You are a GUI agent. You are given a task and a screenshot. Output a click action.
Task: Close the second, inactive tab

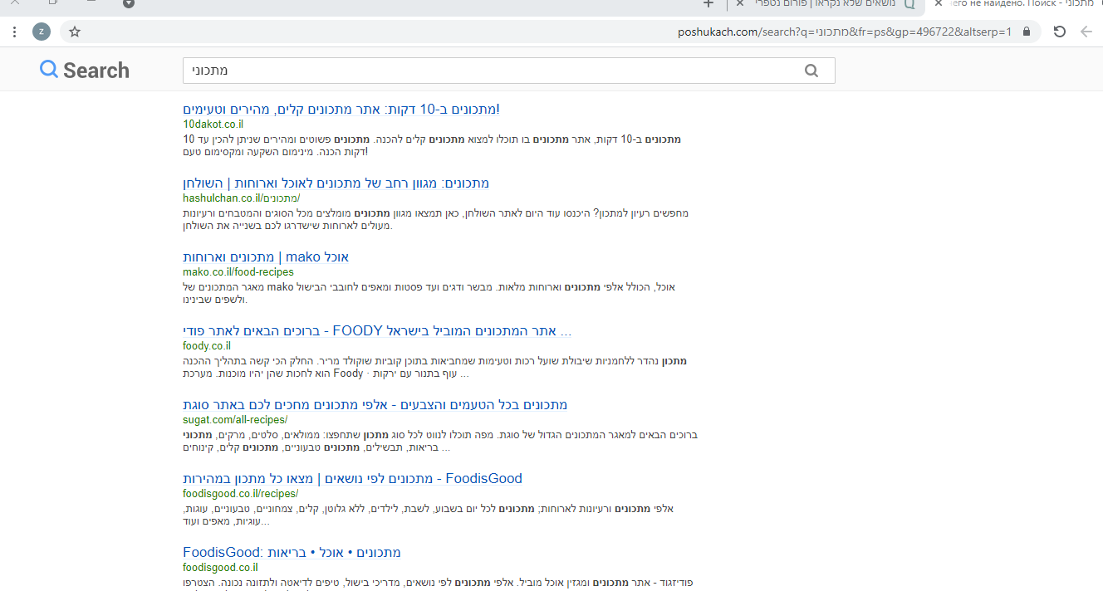point(738,4)
